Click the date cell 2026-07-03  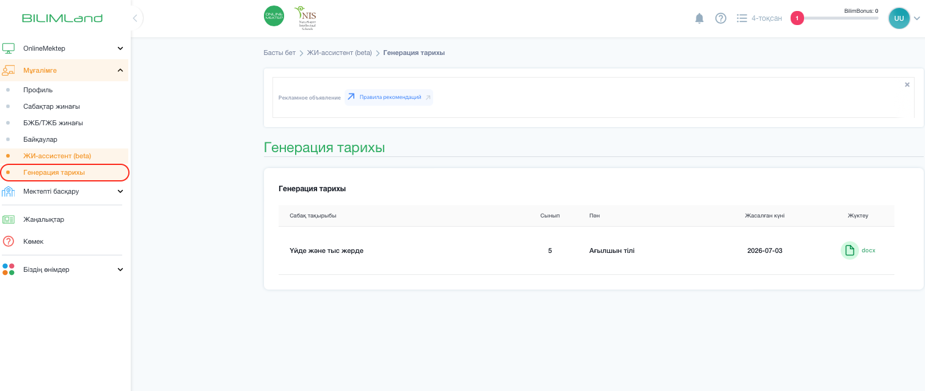(764, 250)
